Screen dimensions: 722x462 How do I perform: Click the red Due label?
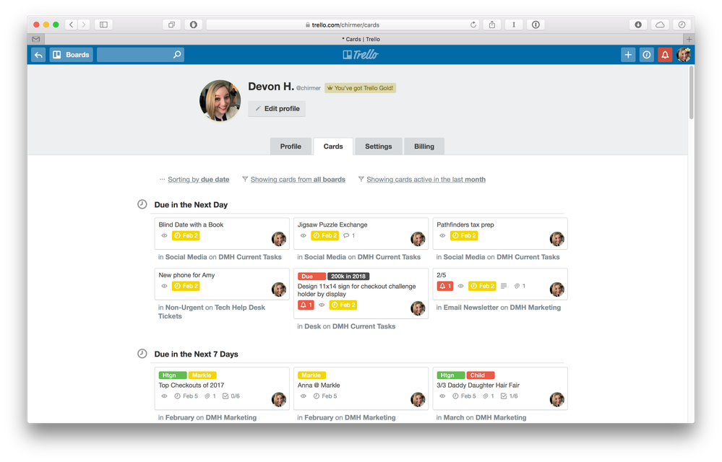311,276
